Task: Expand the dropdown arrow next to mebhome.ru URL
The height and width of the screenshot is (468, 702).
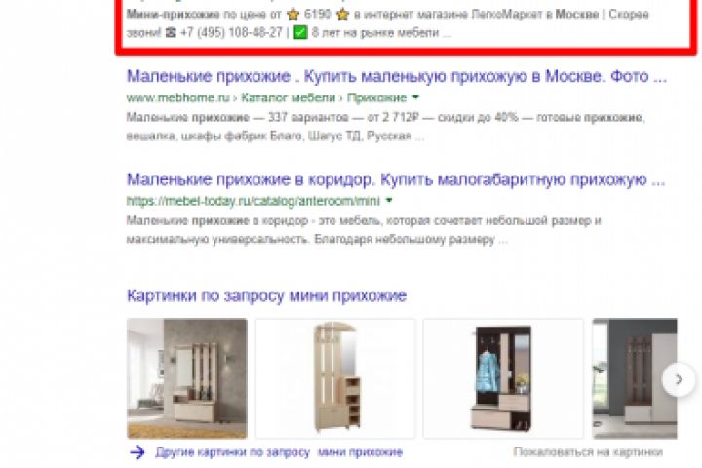Action: (415, 97)
